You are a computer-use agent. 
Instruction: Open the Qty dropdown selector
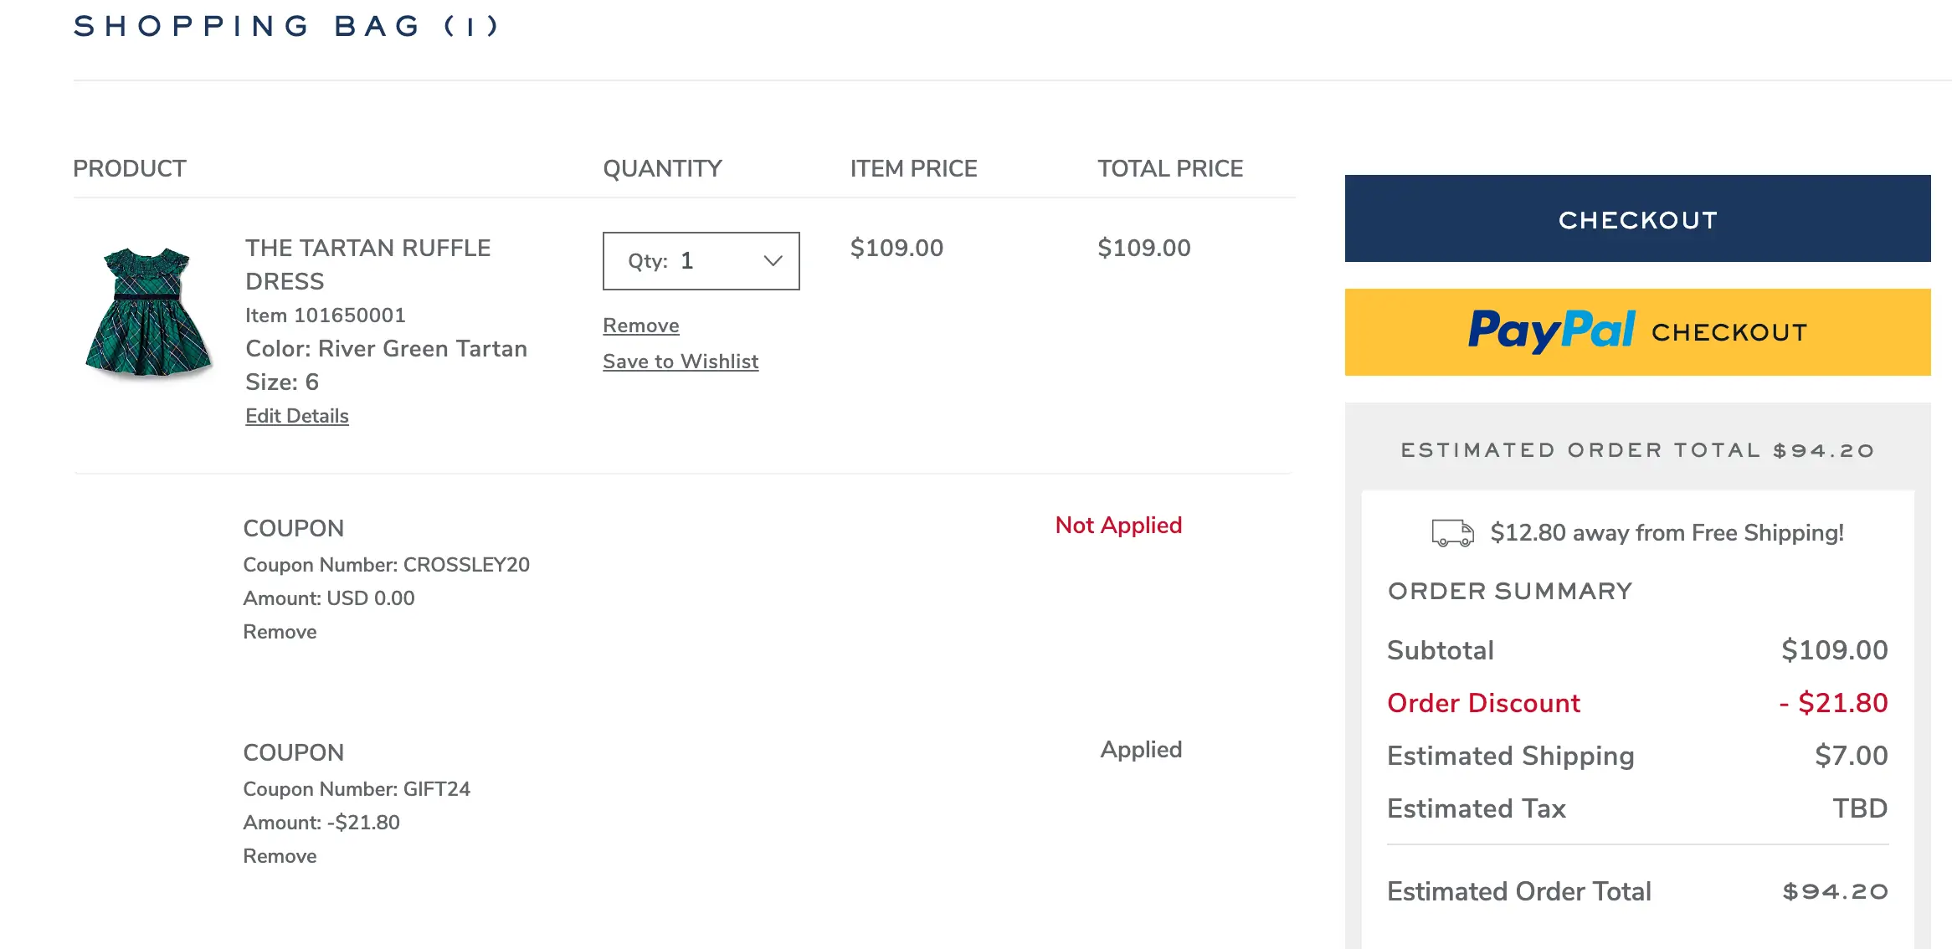[x=700, y=261]
